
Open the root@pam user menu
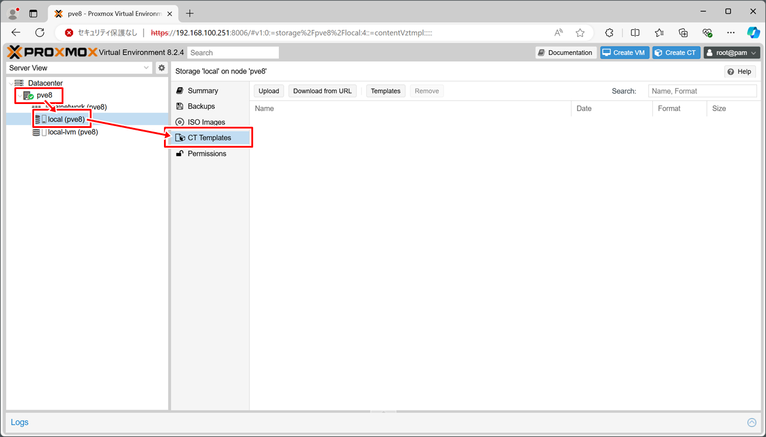(731, 53)
